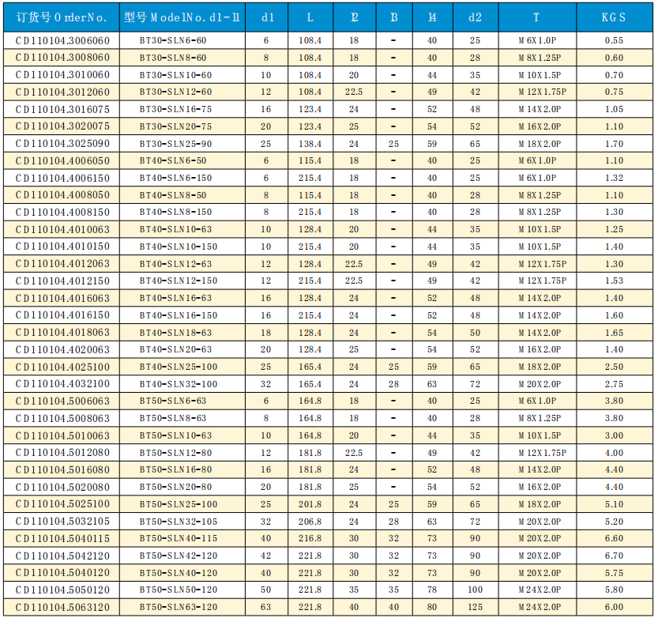Select order number CD110104.5050120
This screenshot has height=618, width=658.
click(x=62, y=590)
